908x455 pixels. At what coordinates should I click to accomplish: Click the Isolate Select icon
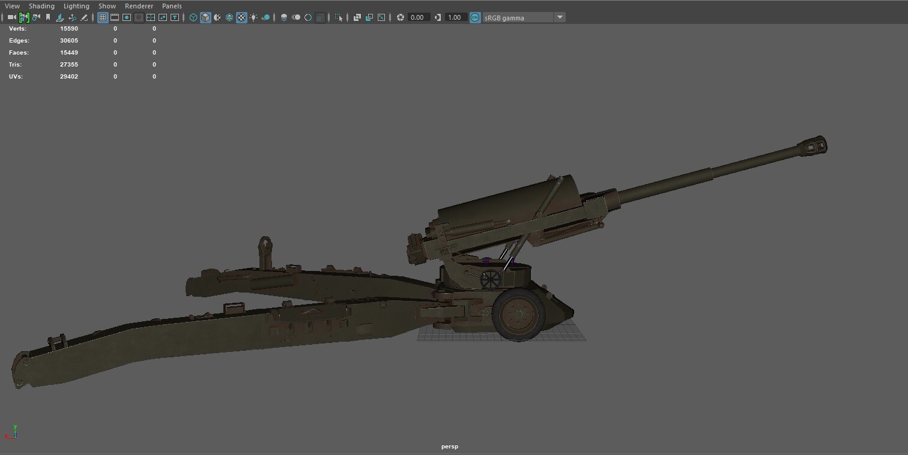(339, 17)
